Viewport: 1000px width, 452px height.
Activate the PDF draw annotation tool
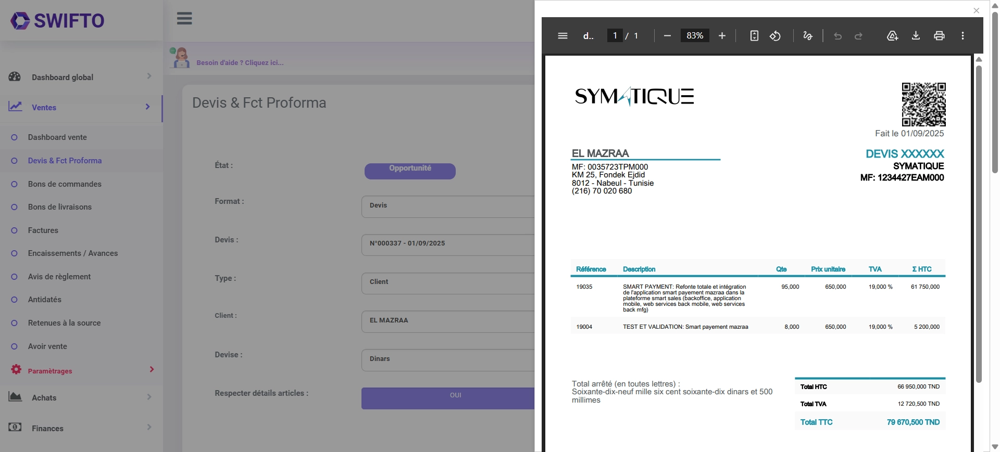pos(808,36)
